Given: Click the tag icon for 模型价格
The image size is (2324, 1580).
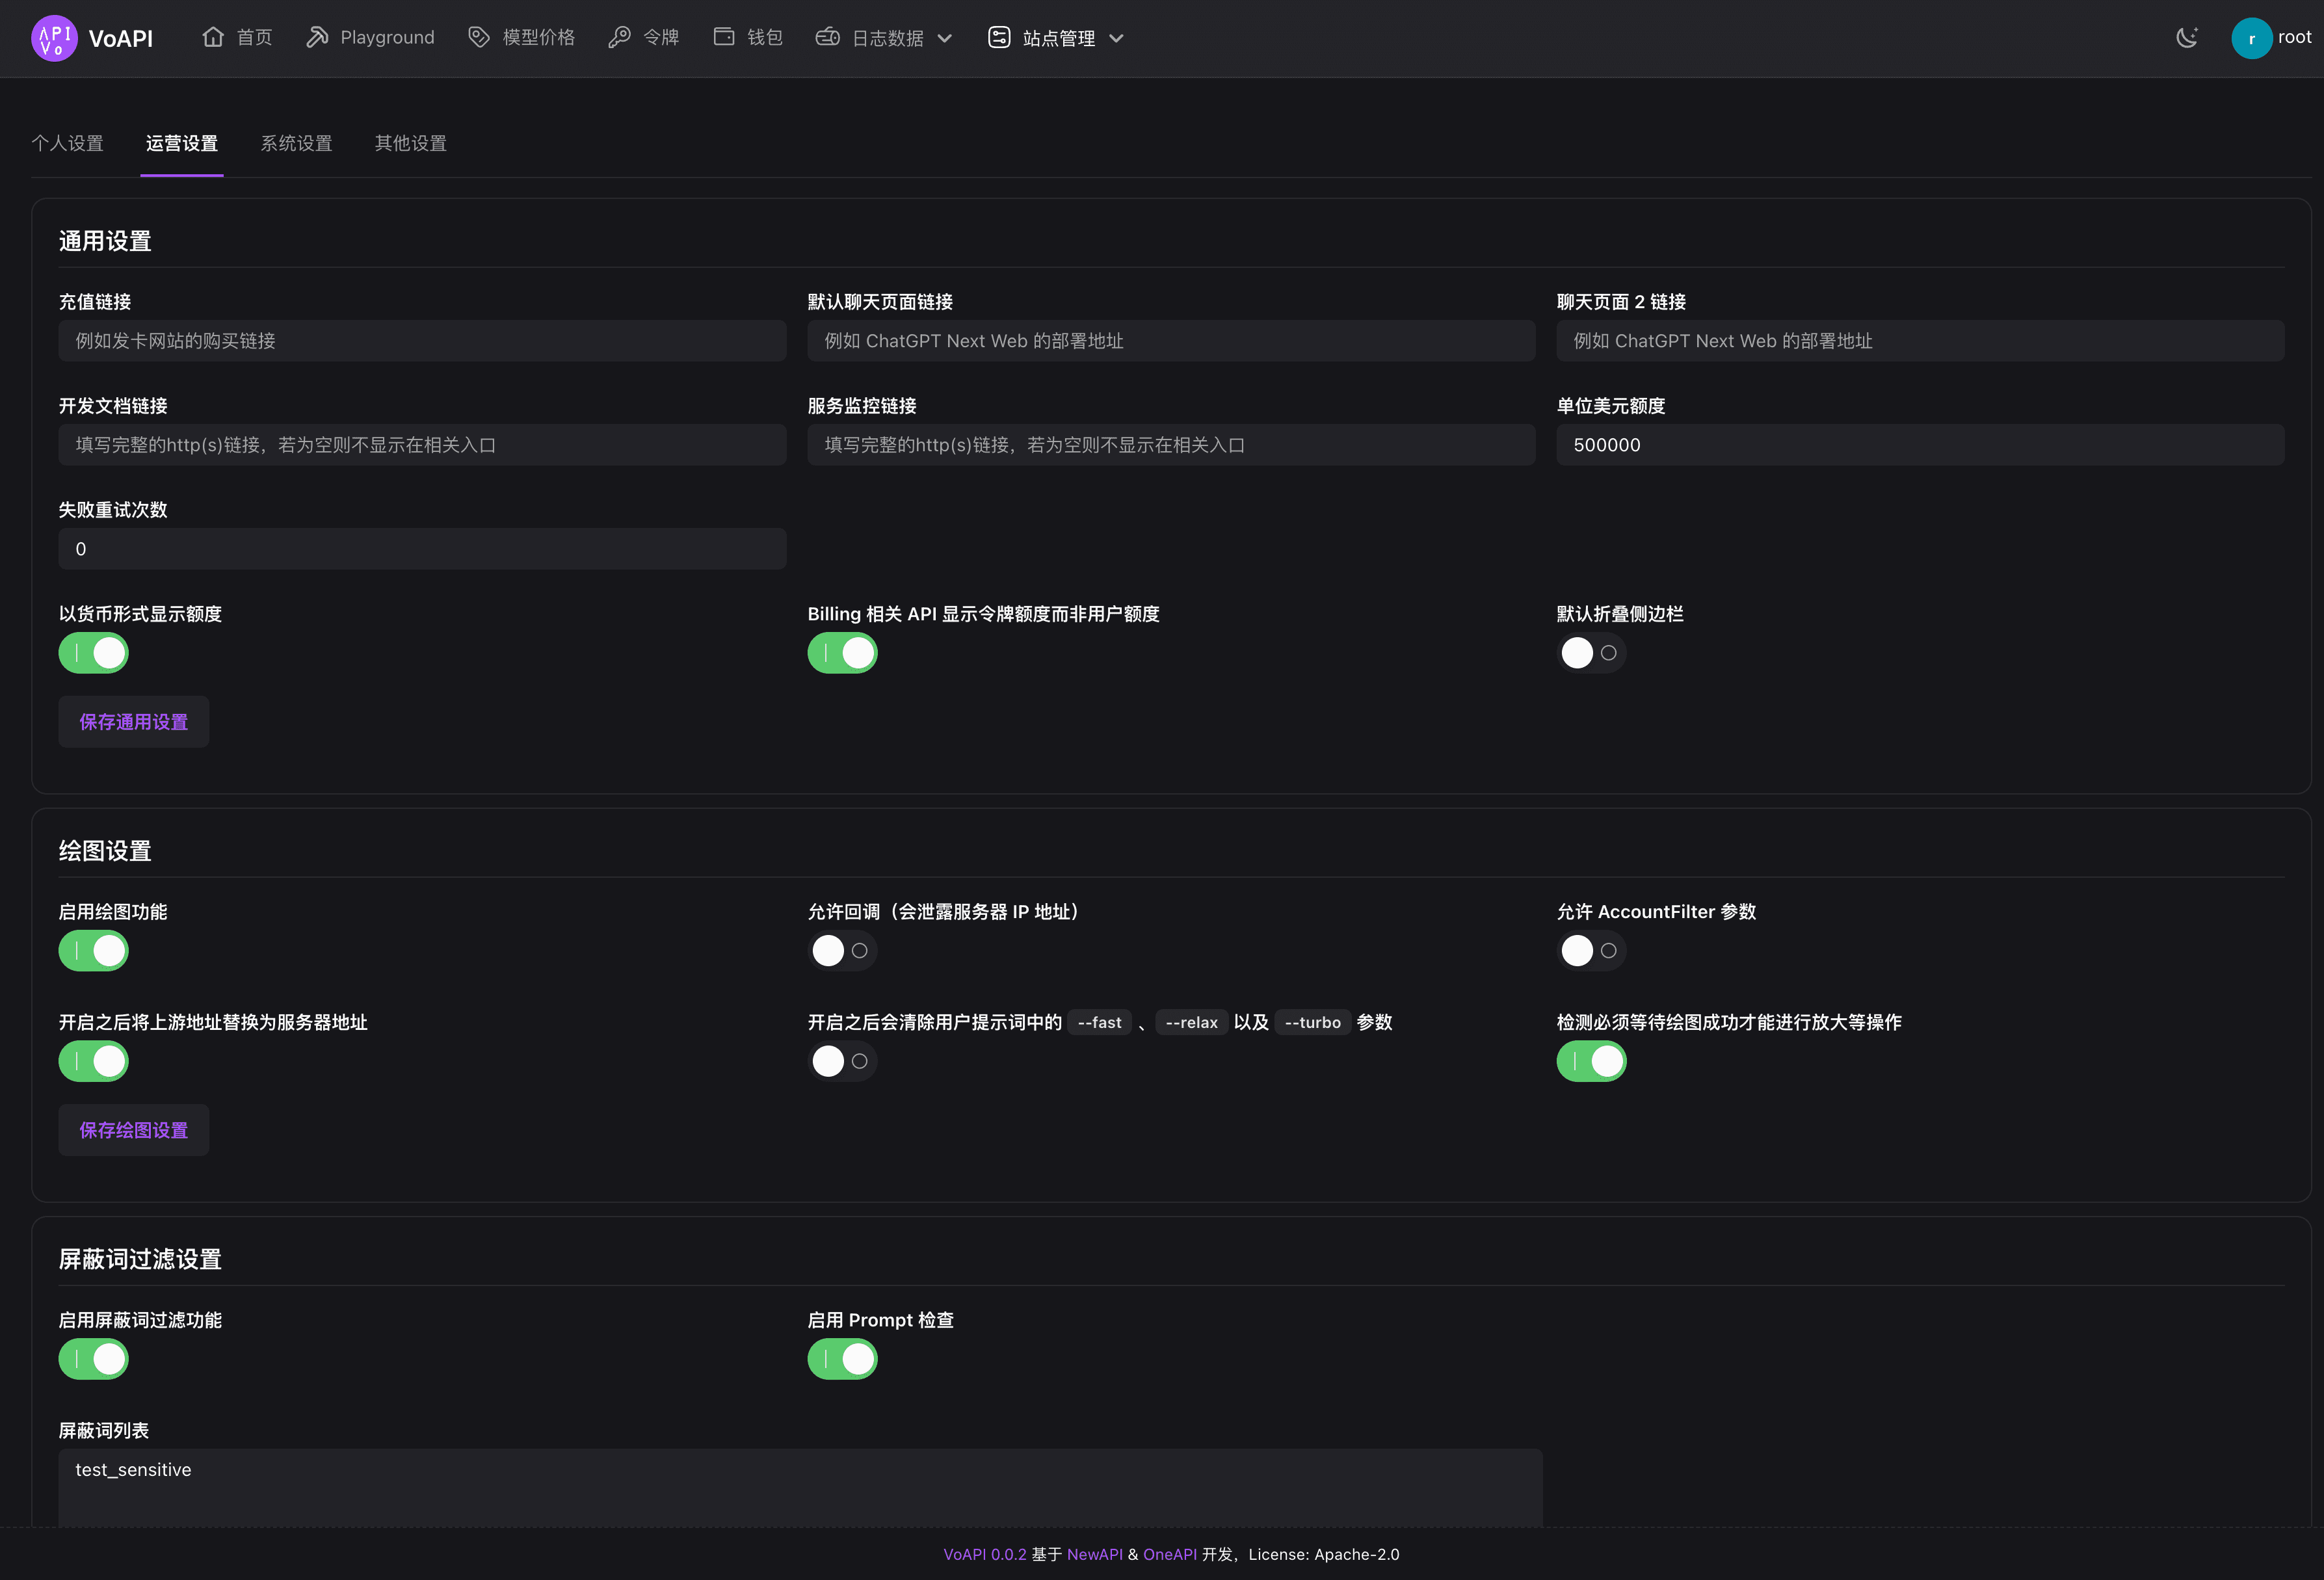Looking at the screenshot, I should coord(479,37).
